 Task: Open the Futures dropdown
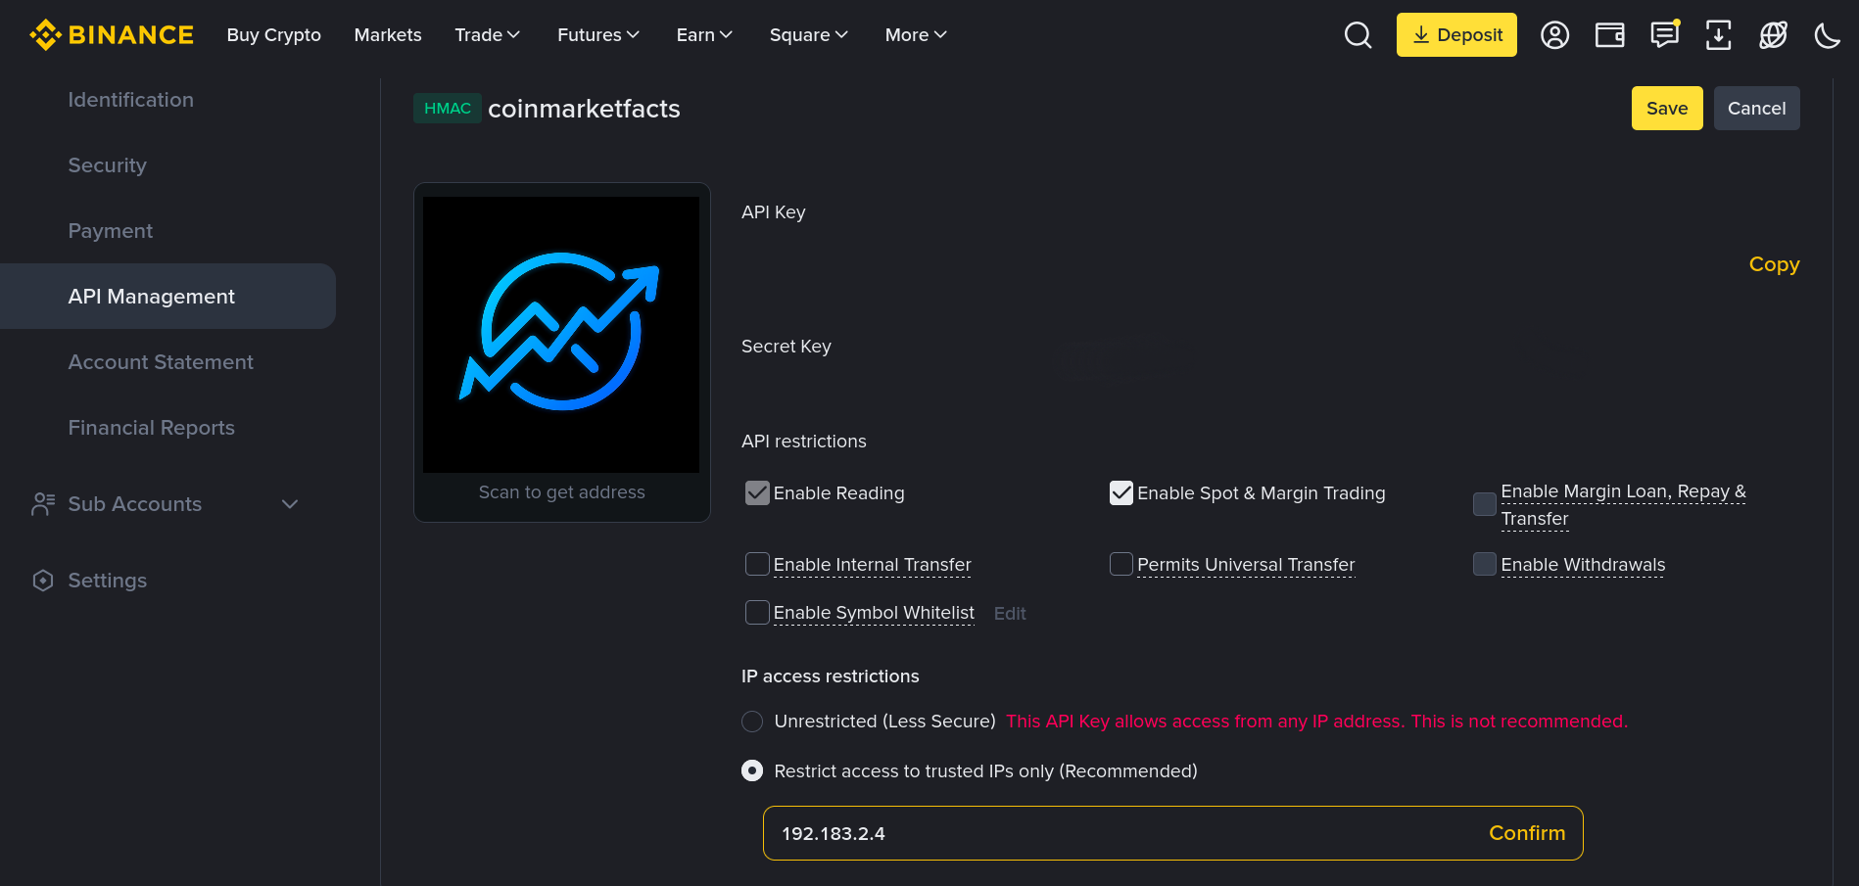point(597,34)
